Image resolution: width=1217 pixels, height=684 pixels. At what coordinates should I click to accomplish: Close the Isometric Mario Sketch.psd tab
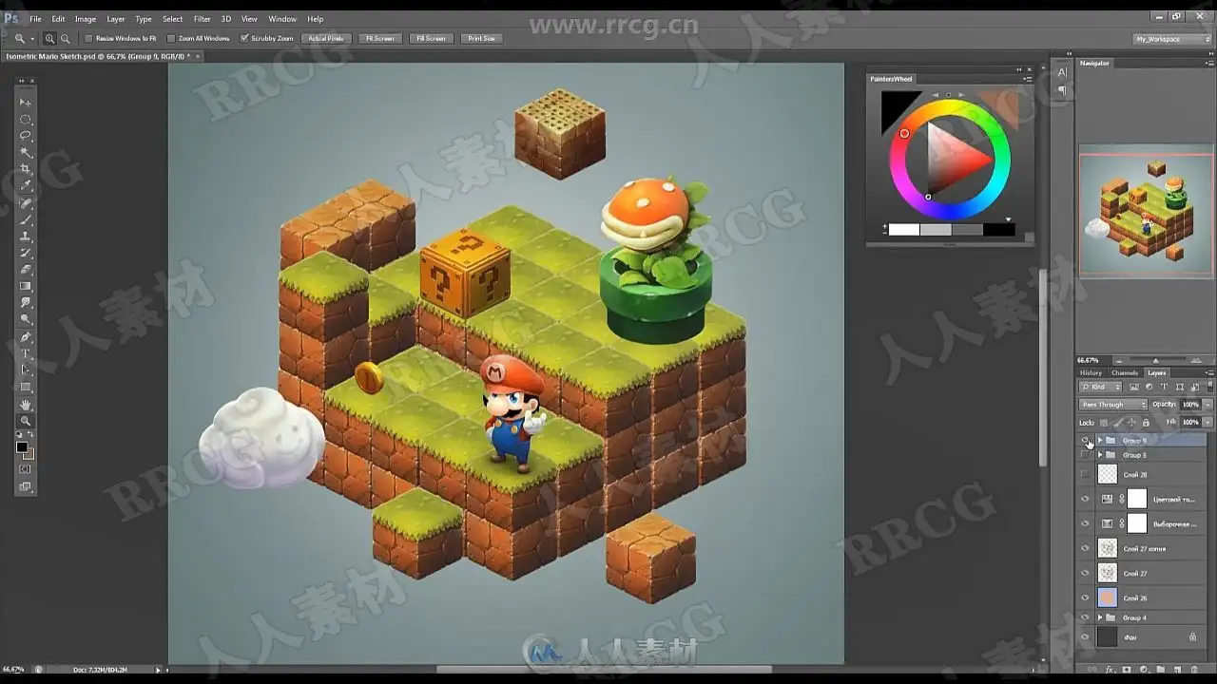coord(198,56)
